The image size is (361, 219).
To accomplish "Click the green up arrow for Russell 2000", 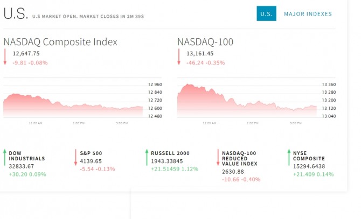I will pyautogui.click(x=147, y=157).
